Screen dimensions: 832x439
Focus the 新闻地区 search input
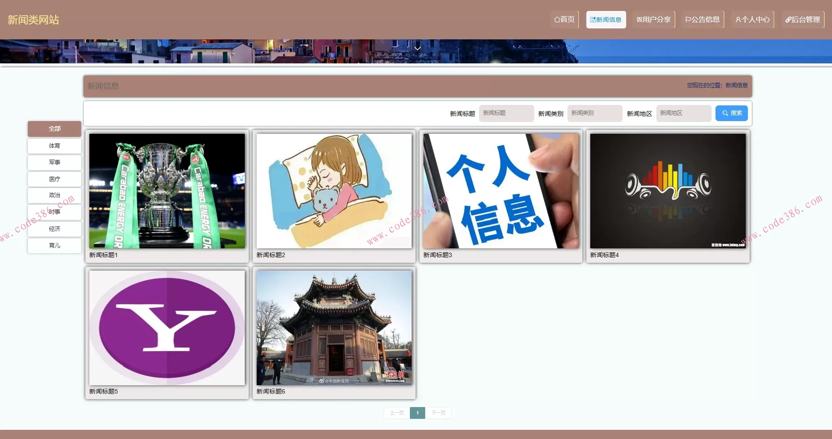(684, 113)
